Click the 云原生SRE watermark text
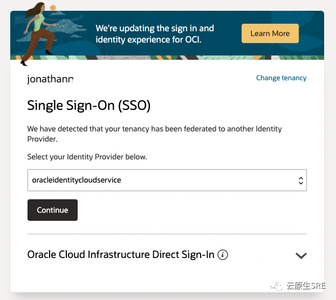 (306, 286)
